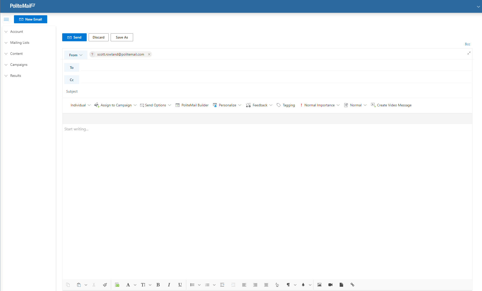Toggle underline formatting in editor toolbar
The height and width of the screenshot is (291, 482).
(180, 285)
